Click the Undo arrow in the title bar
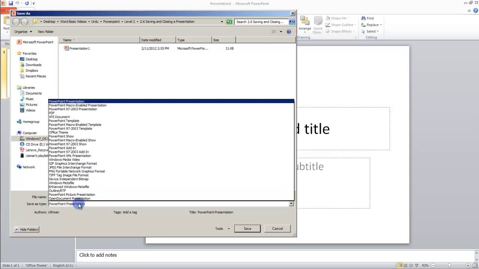This screenshot has width=479, height=269. click(17, 3)
